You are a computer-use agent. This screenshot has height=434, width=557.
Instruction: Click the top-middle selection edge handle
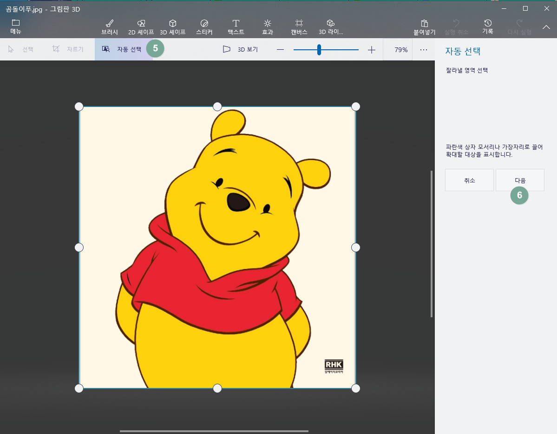(x=217, y=107)
